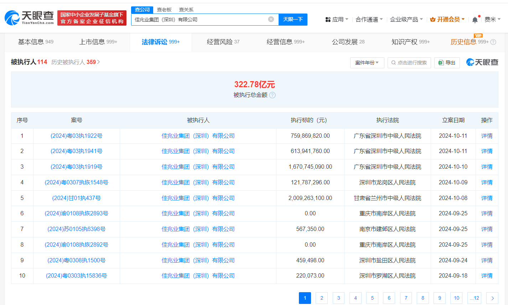Open the 经营风险 tab
This screenshot has height=305, width=508.
(223, 42)
